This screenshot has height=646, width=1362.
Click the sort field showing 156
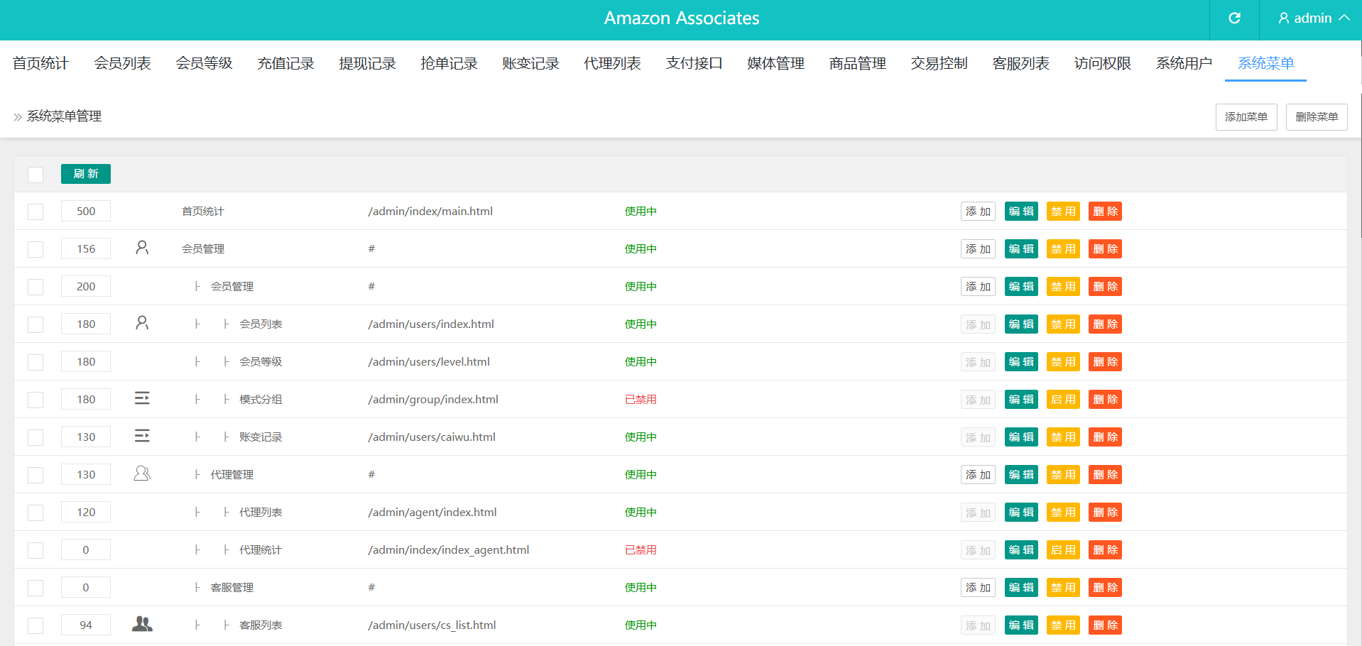(86, 249)
